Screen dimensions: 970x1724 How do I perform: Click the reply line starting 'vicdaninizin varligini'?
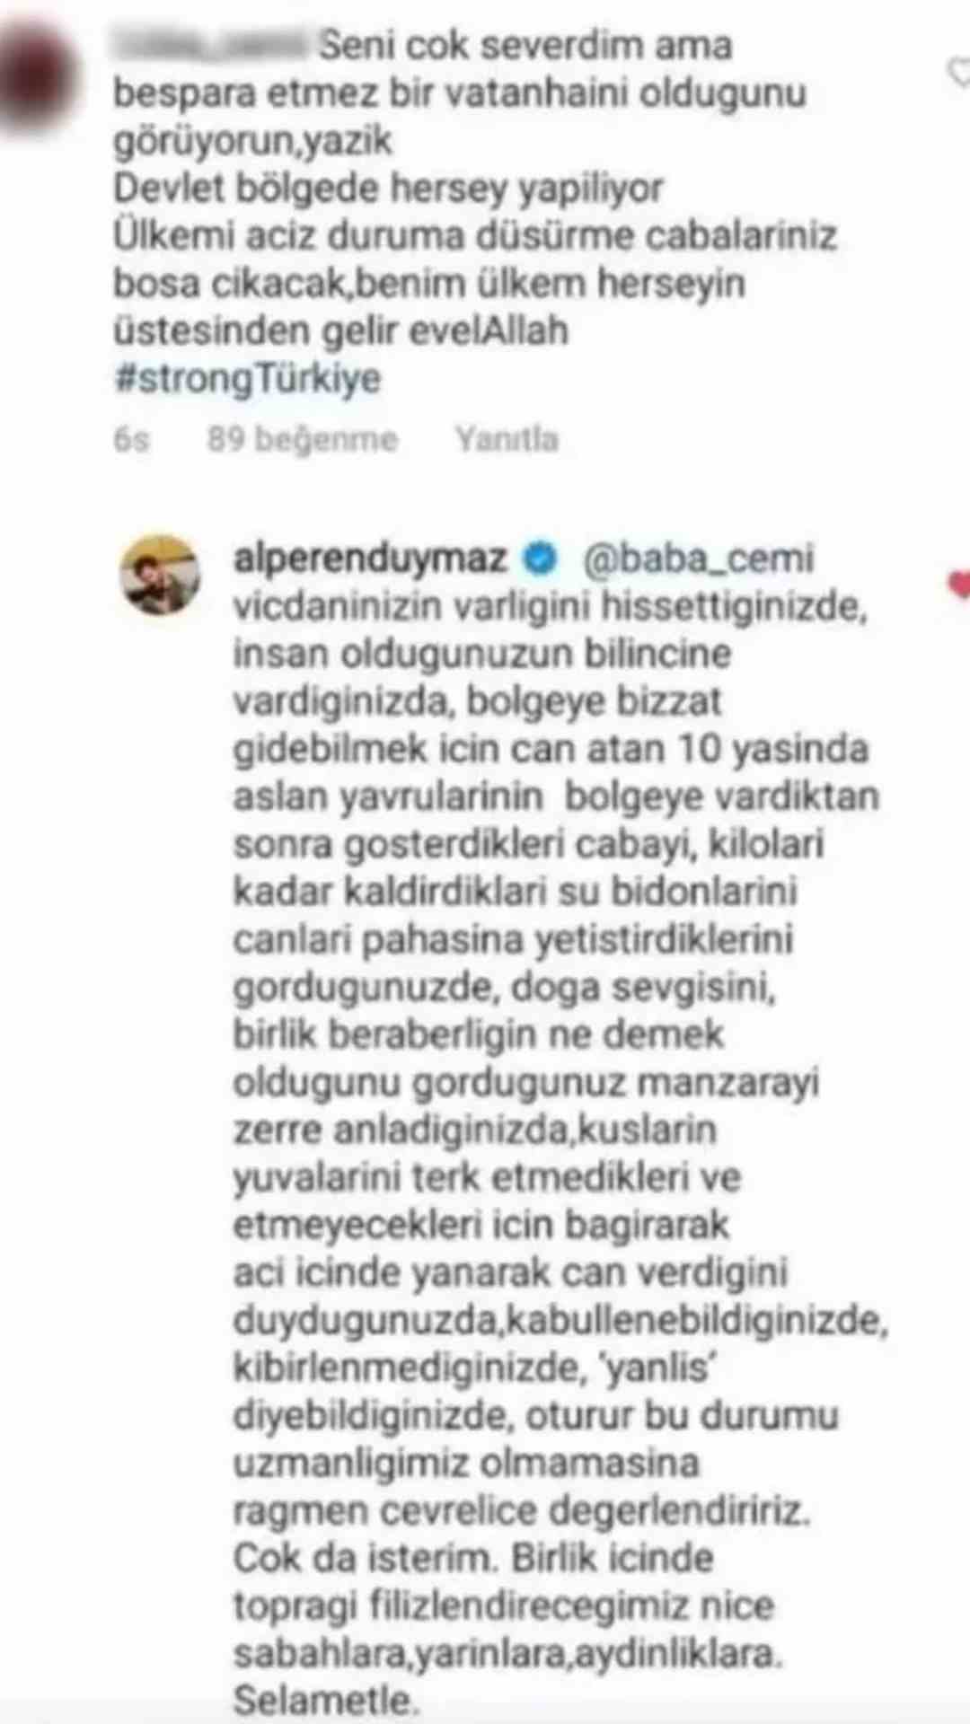[x=550, y=607]
